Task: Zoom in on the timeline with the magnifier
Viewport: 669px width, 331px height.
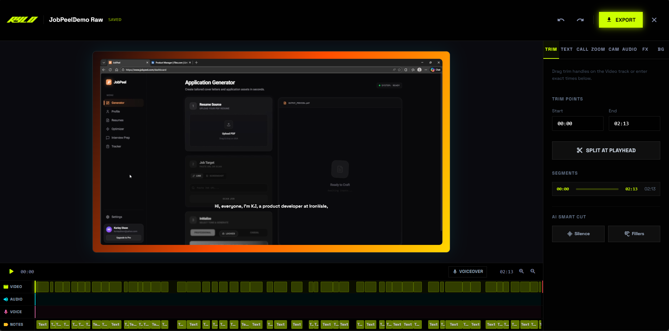Action: 521,271
